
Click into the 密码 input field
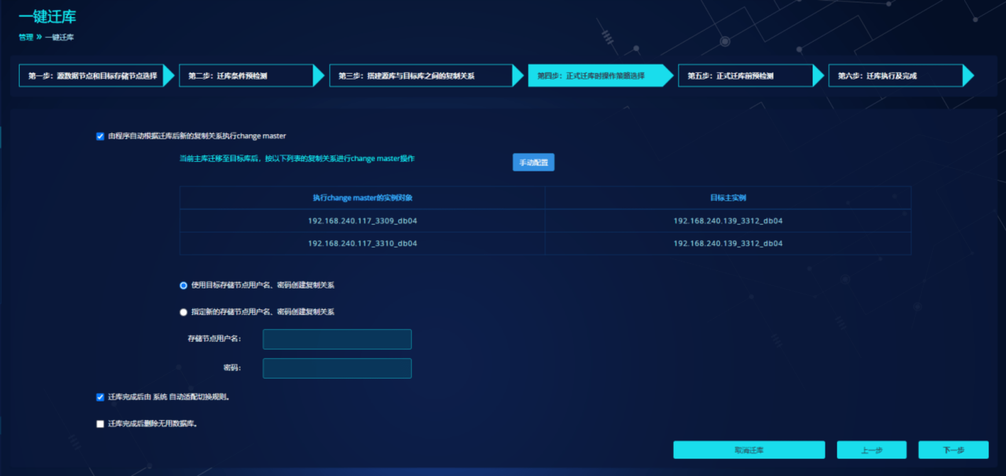coord(337,368)
